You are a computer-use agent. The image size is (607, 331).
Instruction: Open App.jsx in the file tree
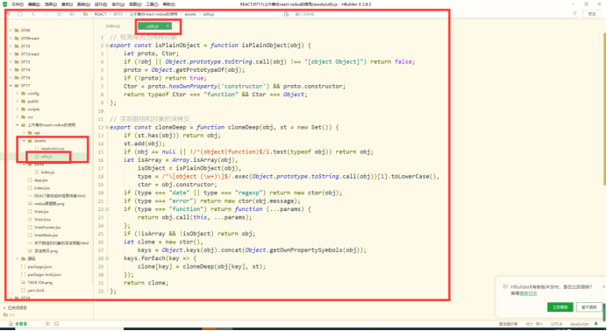pyautogui.click(x=41, y=180)
